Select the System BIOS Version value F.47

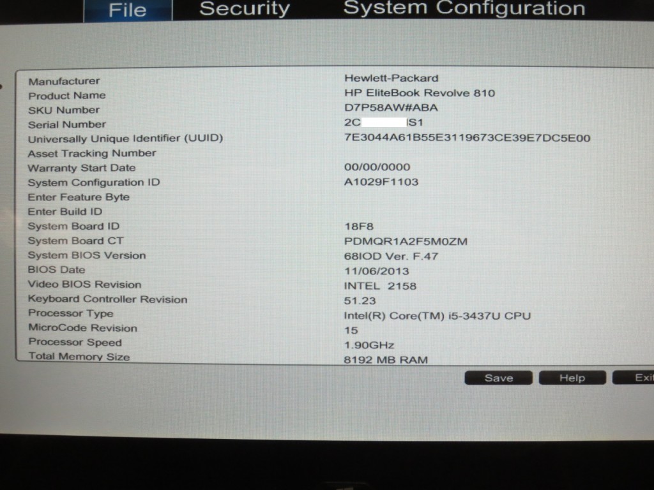(x=391, y=256)
